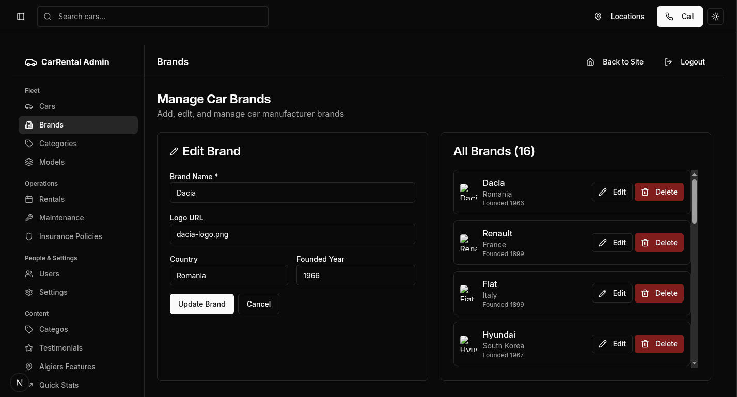Click the "Italy" text under Fiat

[x=490, y=295]
